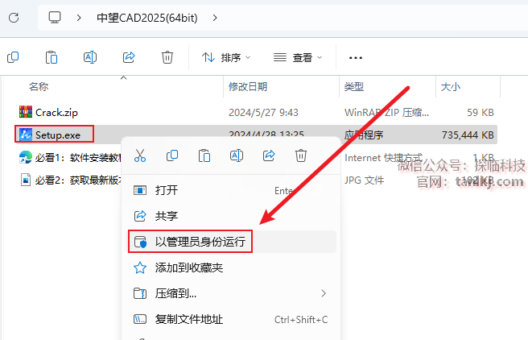Image resolution: width=528 pixels, height=340 pixels.
Task: Click the 应用程序 type cell
Action: pos(364,135)
